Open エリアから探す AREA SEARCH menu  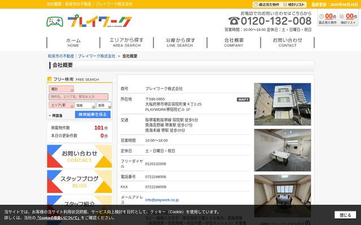126,43
